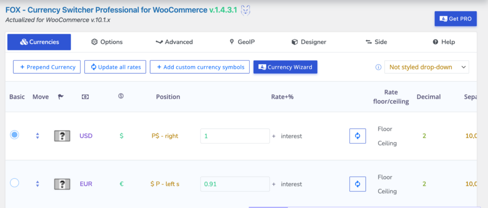The width and height of the screenshot is (488, 208).
Task: Click the EUR flag placeholder image
Action: pos(62,184)
